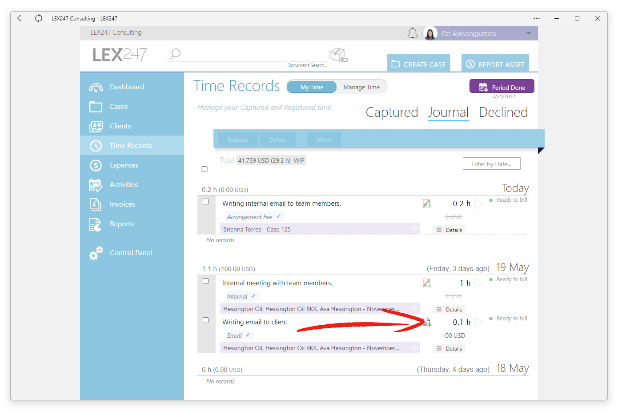Click the Delete button
Screen dimensions: 618x411
coord(277,140)
